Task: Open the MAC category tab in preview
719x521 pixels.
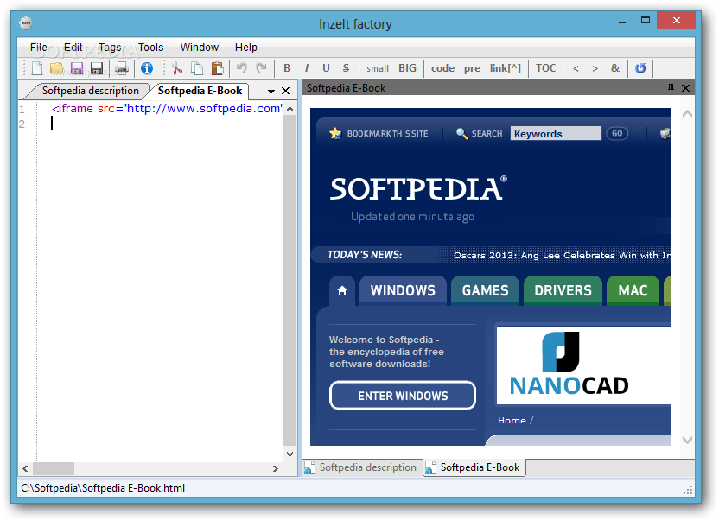Action: (633, 290)
